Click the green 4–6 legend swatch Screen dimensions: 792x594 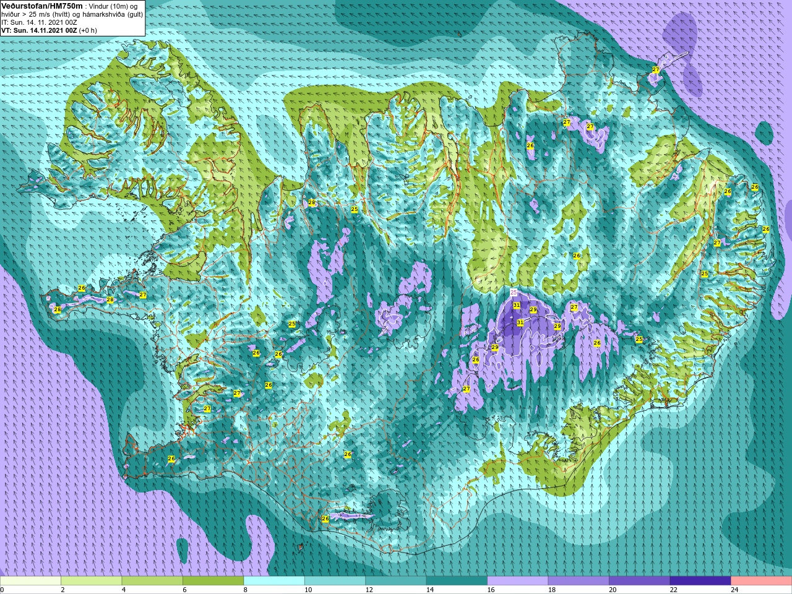pos(152,581)
